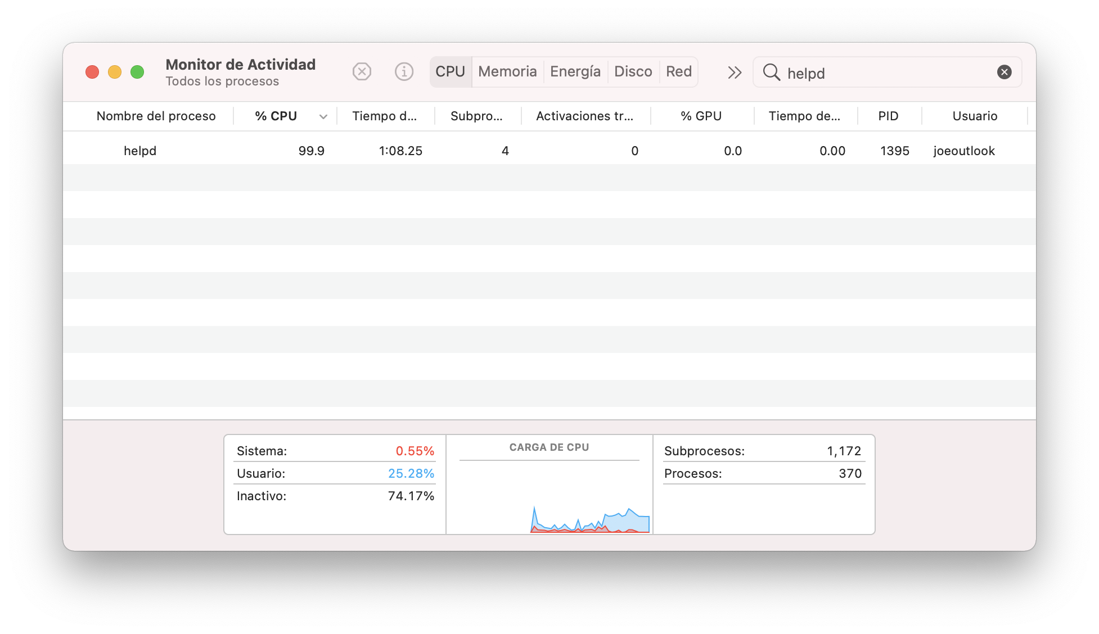Expand toolbar overflow double chevron
Viewport: 1099px width, 634px height.
click(x=734, y=73)
